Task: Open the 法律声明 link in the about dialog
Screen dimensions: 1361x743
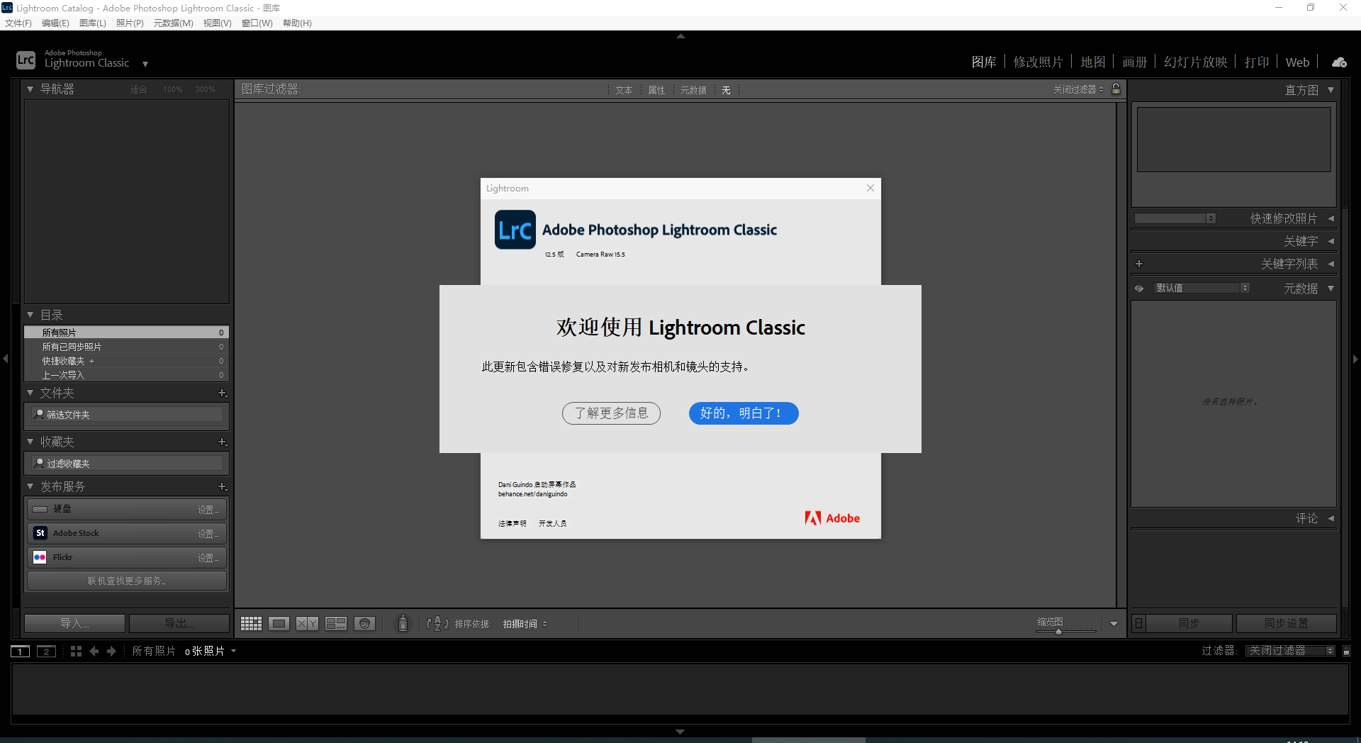Action: coord(512,523)
